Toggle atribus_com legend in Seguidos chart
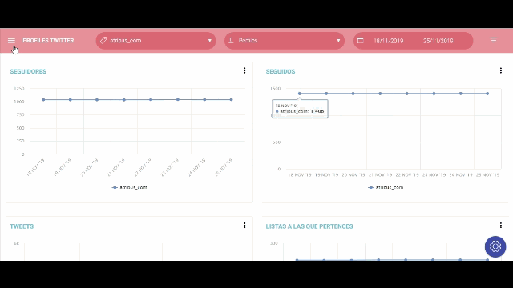Image resolution: width=513 pixels, height=288 pixels. [x=386, y=187]
